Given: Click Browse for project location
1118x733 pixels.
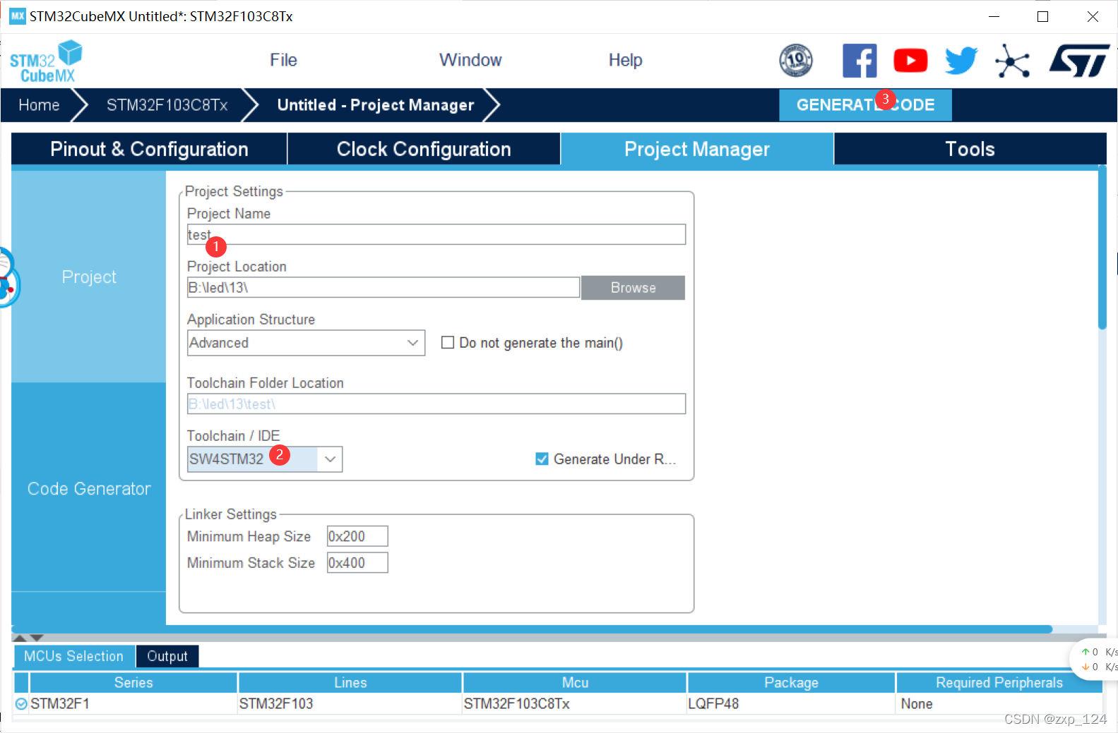Looking at the screenshot, I should pyautogui.click(x=633, y=288).
